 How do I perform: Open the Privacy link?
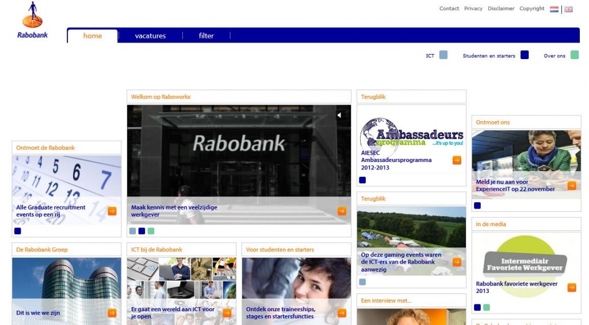[473, 9]
